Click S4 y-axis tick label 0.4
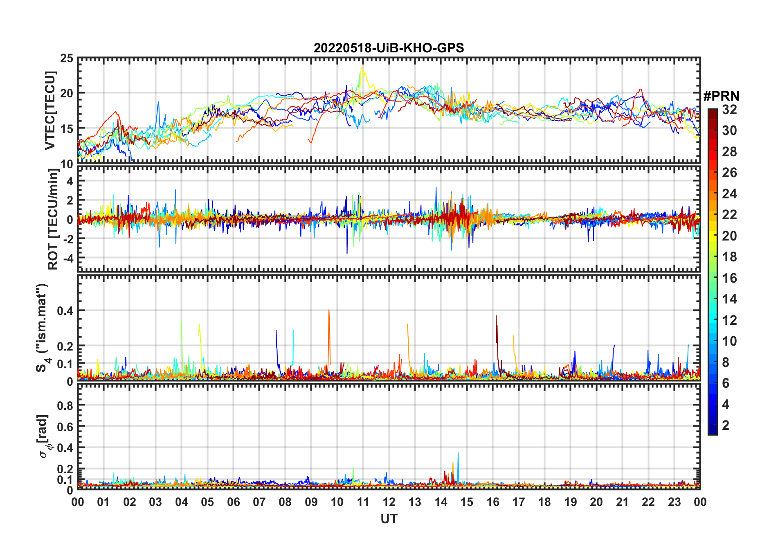The height and width of the screenshot is (544, 778). coord(65,311)
